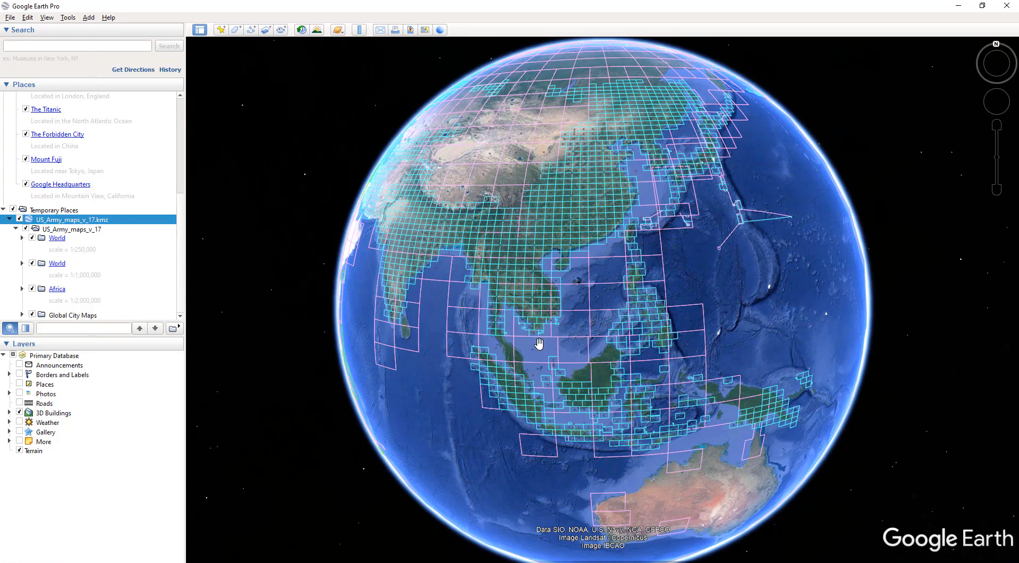Viewport: 1019px width, 563px height.
Task: Toggle sunlight across the landscape
Action: [x=317, y=30]
